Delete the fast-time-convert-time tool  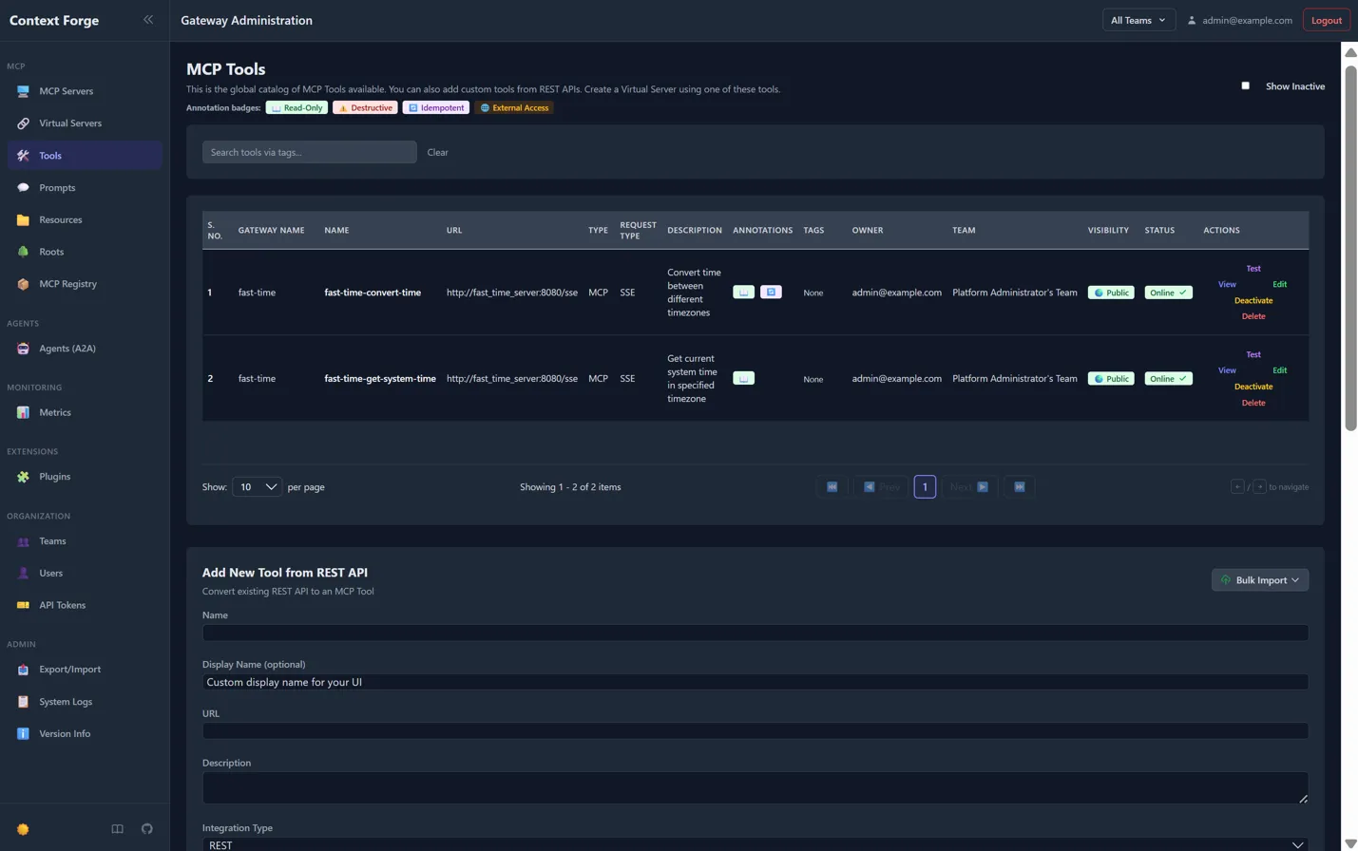(1253, 316)
